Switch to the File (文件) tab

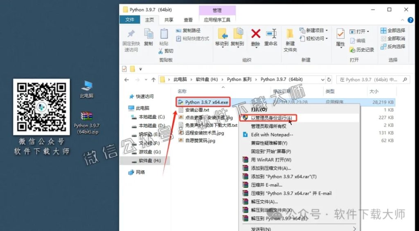(130, 20)
